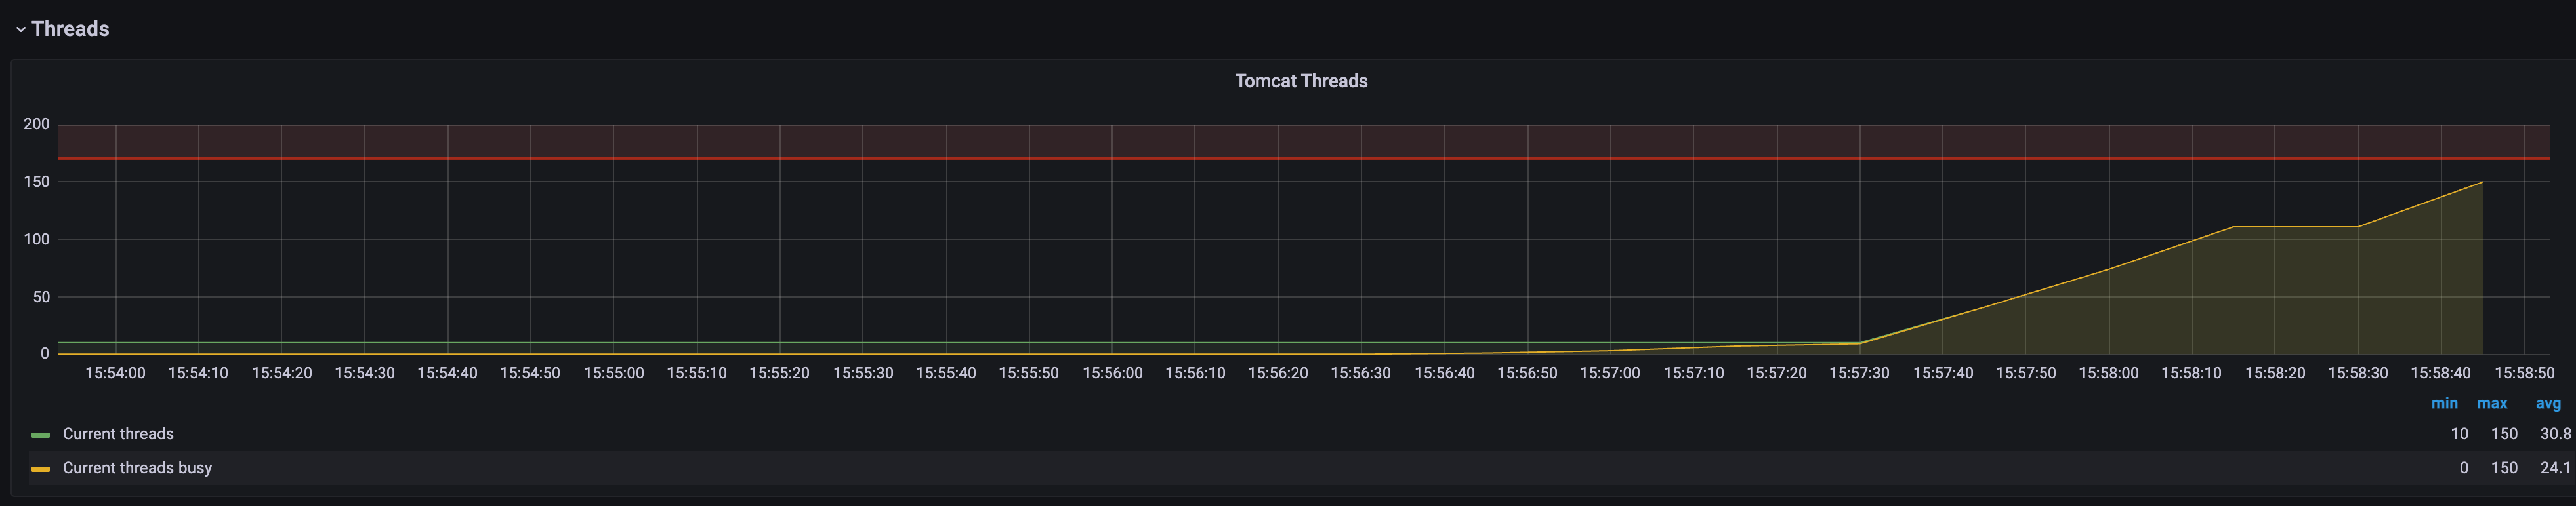Click the 15:57:30 time axis label
This screenshot has width=2576, height=506.
coord(1858,373)
